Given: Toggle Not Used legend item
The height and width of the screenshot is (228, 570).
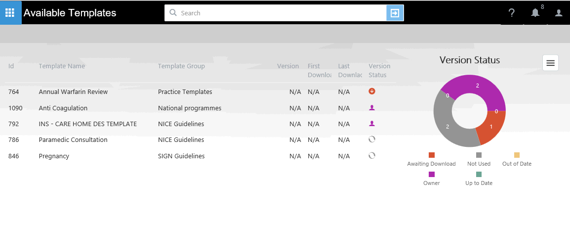Looking at the screenshot, I should pos(479,159).
